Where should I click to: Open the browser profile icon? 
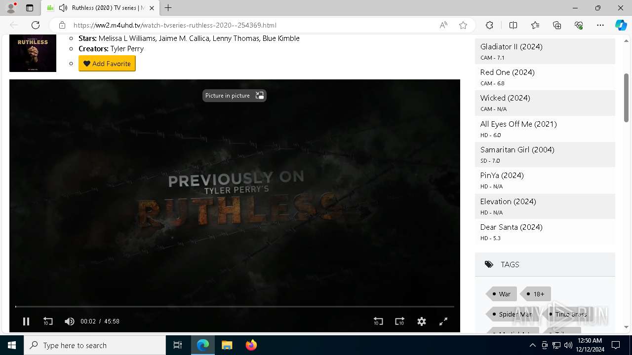[x=11, y=8]
